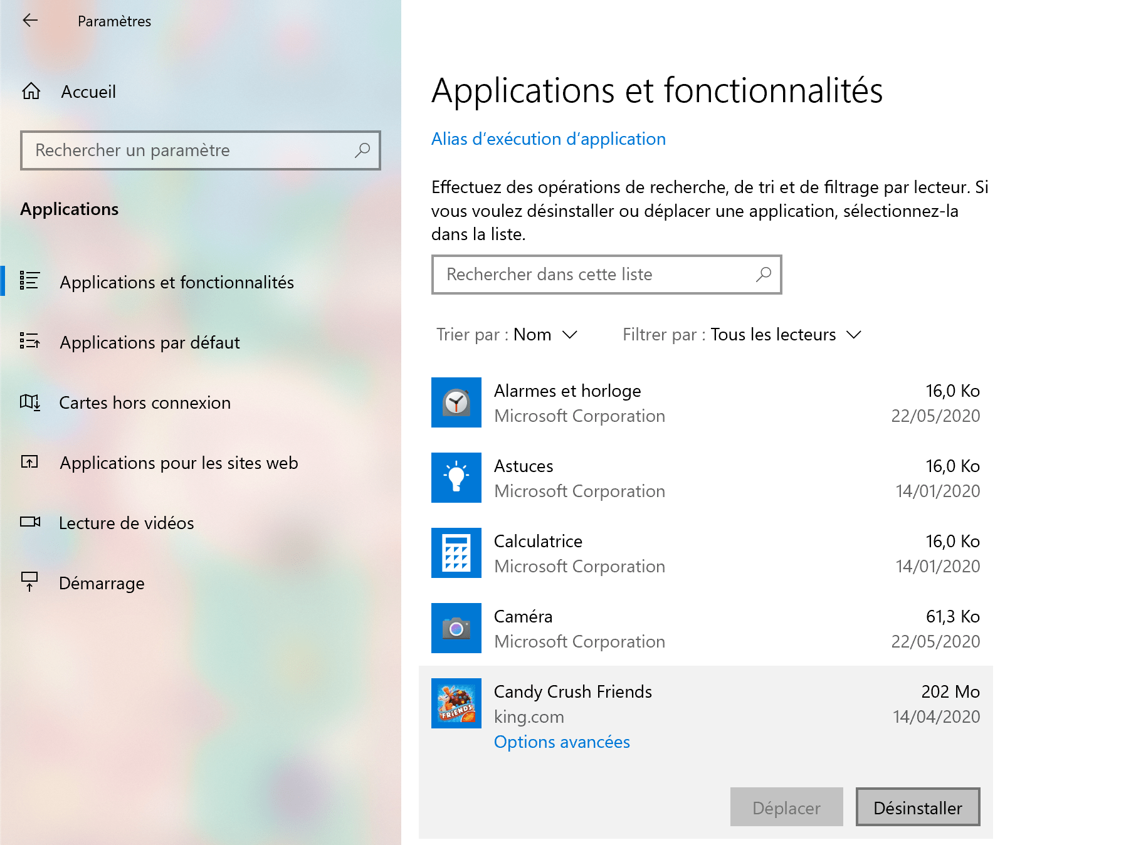
Task: Click the 61,3 Ko size value
Action: pyautogui.click(x=953, y=616)
